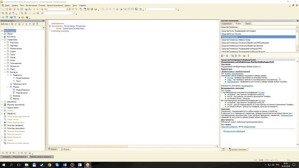Click the yellow configuration barrel icon in third toolbar

click(x=22, y=17)
